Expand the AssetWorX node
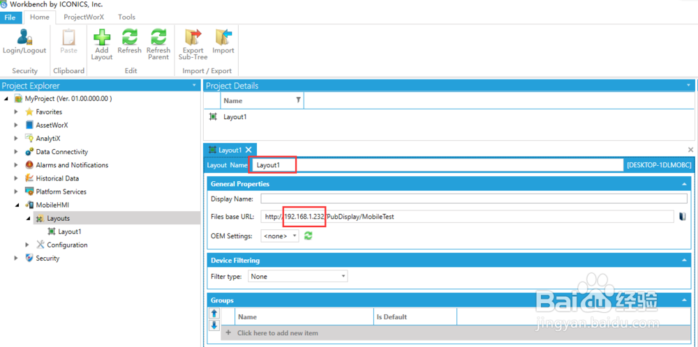The width and height of the screenshot is (698, 347). 17,125
